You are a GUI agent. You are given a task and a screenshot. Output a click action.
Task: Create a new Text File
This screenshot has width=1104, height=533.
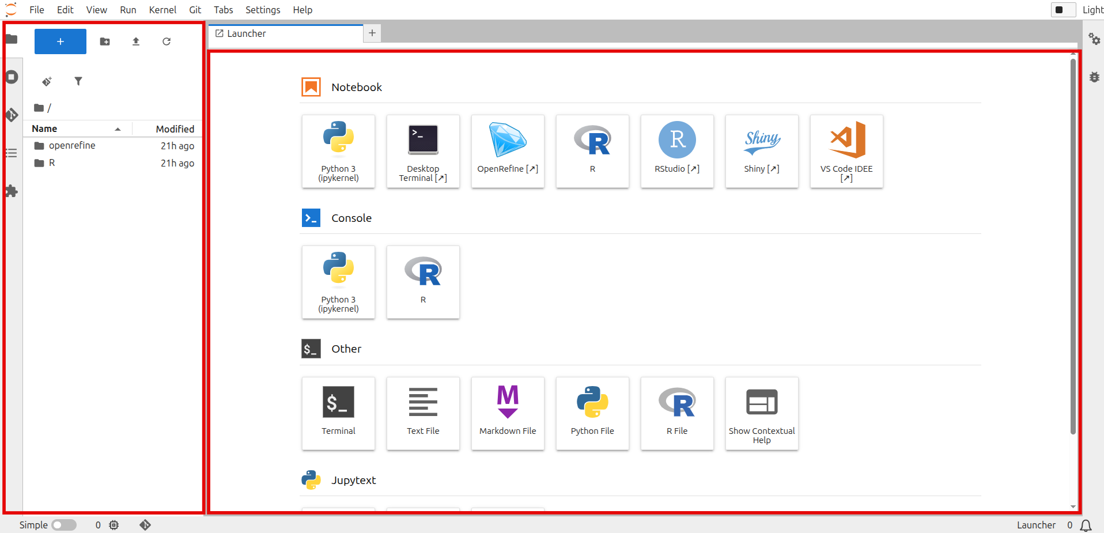(x=423, y=414)
